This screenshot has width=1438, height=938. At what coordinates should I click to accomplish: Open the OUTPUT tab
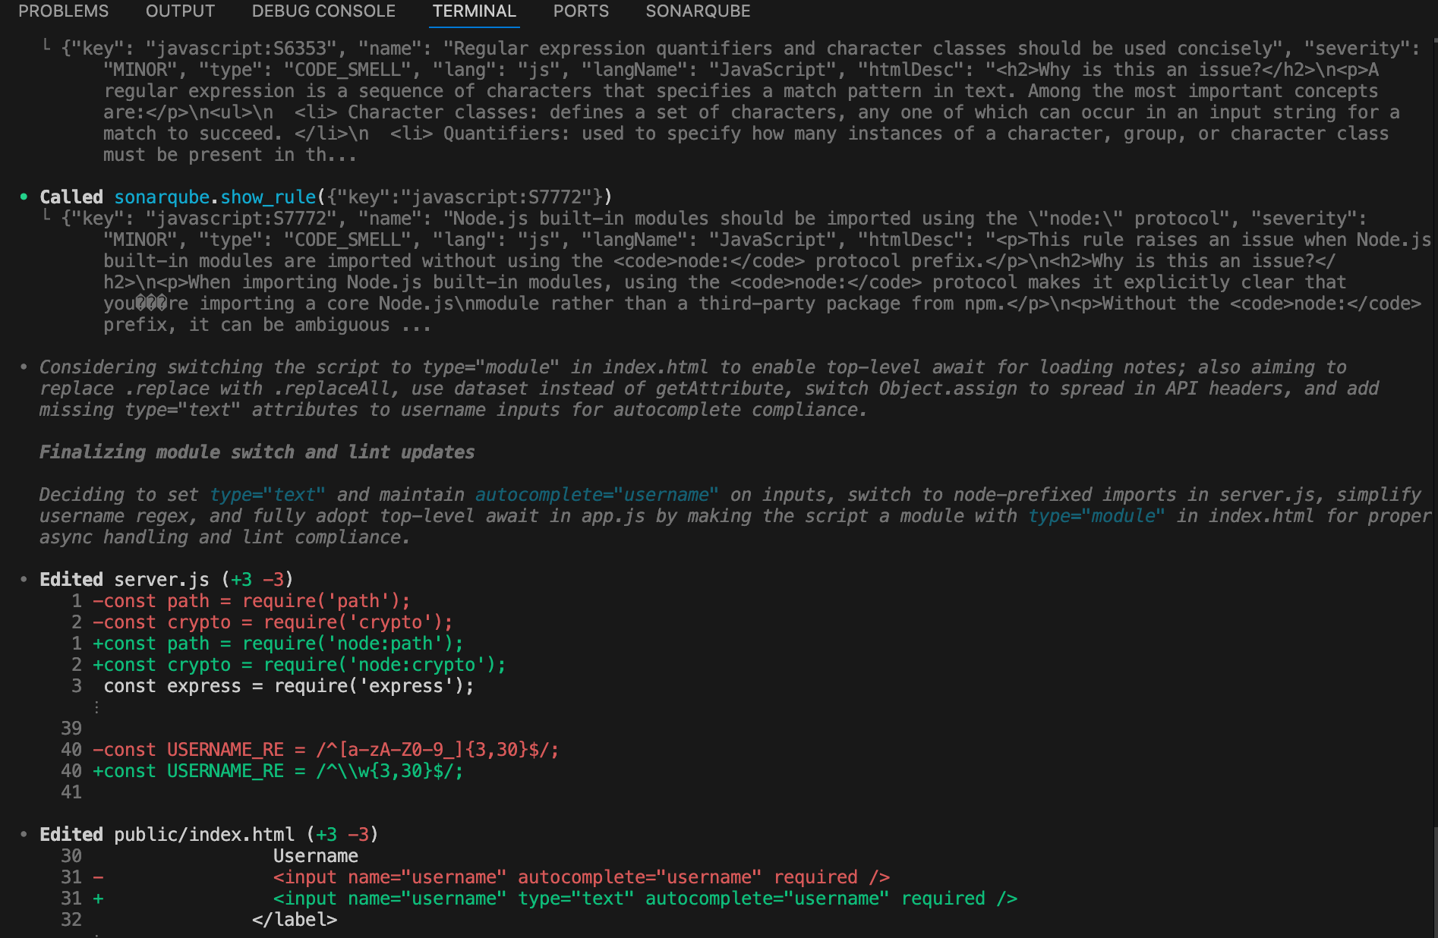pos(180,11)
